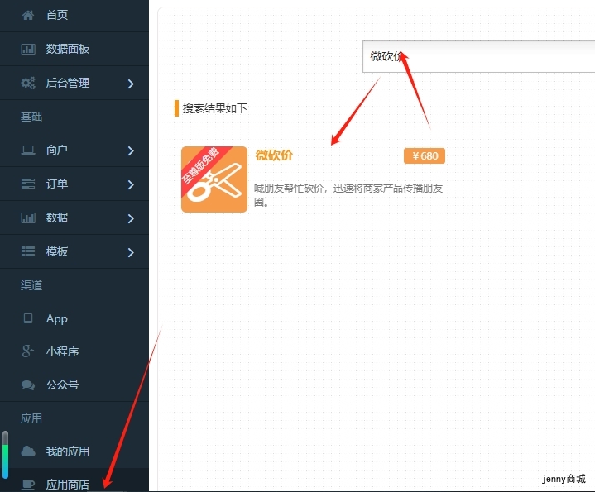Click the 公众号 chat bubbles icon
This screenshot has height=492, width=595.
pyautogui.click(x=28, y=385)
